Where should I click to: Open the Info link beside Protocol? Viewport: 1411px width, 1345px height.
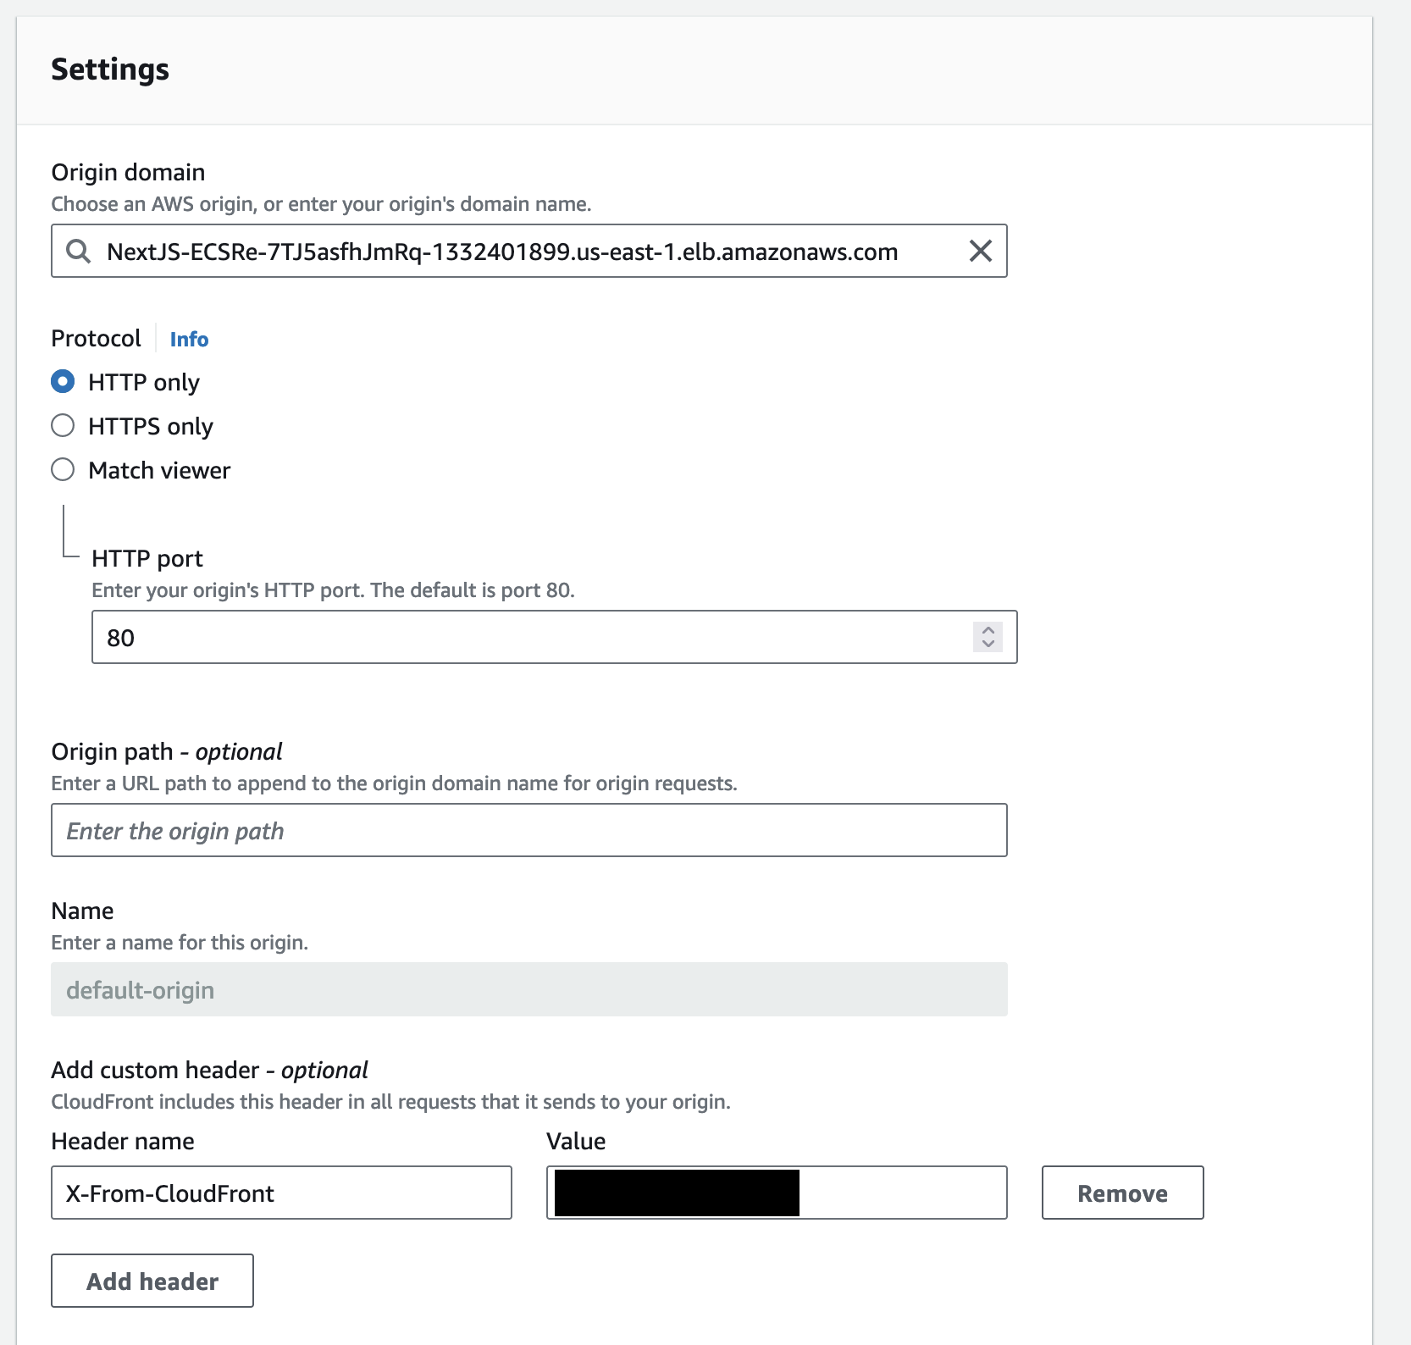(x=189, y=340)
